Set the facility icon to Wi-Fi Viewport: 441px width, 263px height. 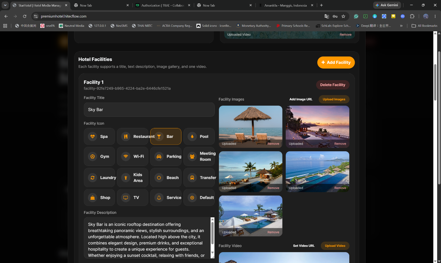pyautogui.click(x=132, y=156)
